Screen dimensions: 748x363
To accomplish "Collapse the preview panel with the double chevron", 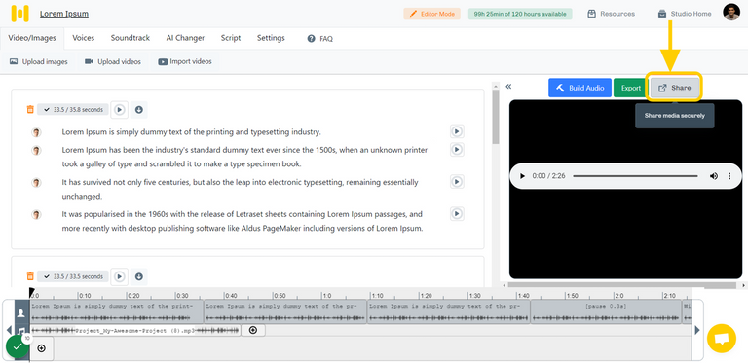I will coord(508,87).
